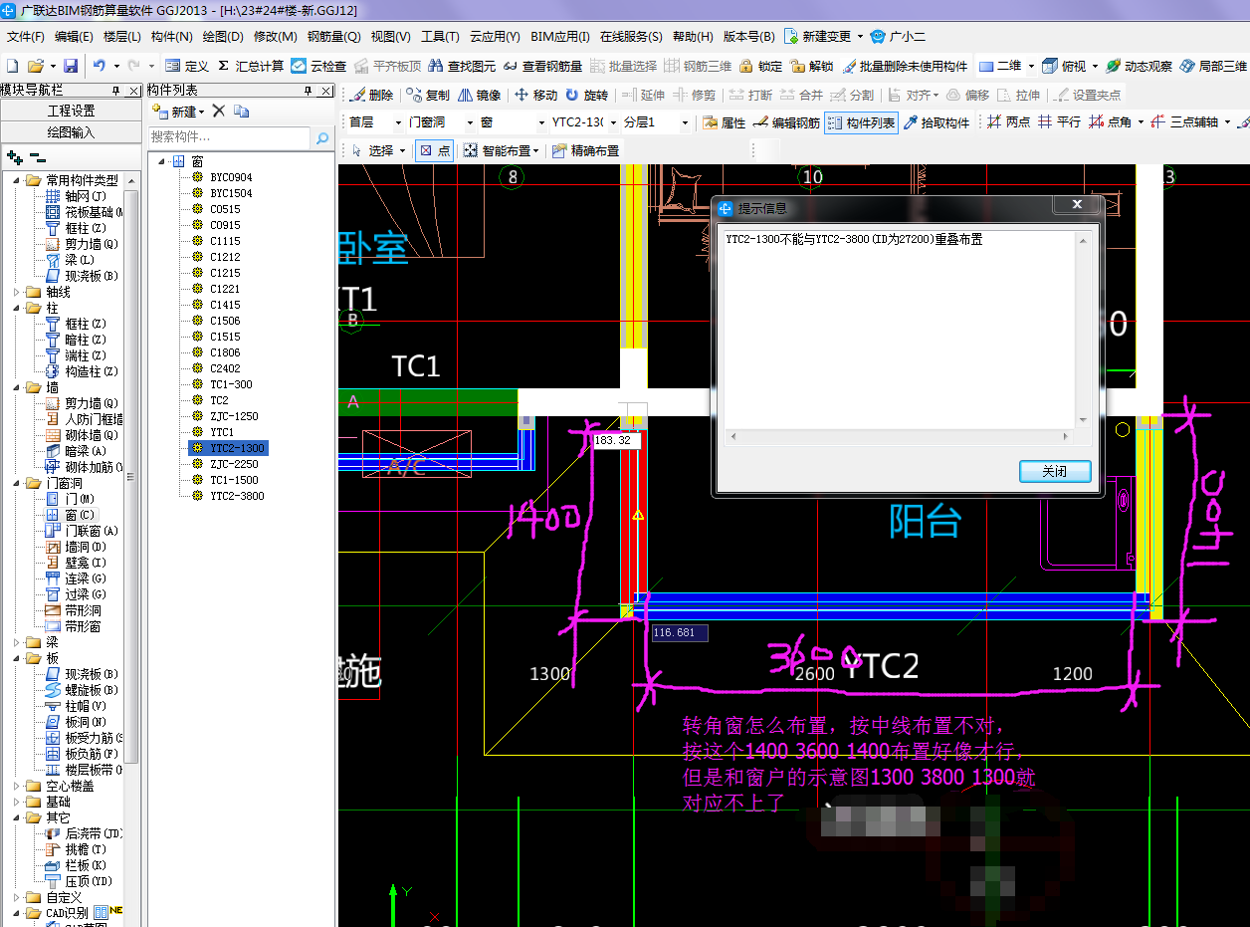This screenshot has width=1250, height=927.
Task: Click the 锁定 lock tool
Action: coord(761,66)
